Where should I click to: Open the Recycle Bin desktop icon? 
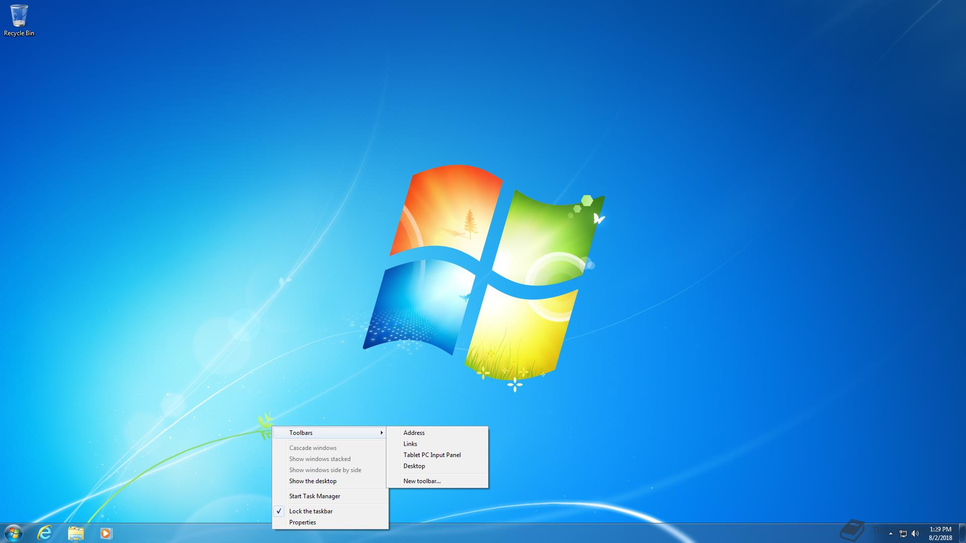pyautogui.click(x=19, y=20)
